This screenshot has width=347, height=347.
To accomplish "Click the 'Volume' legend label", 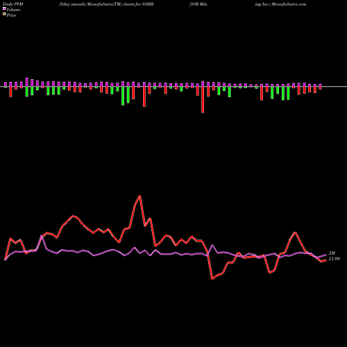I will [13, 10].
